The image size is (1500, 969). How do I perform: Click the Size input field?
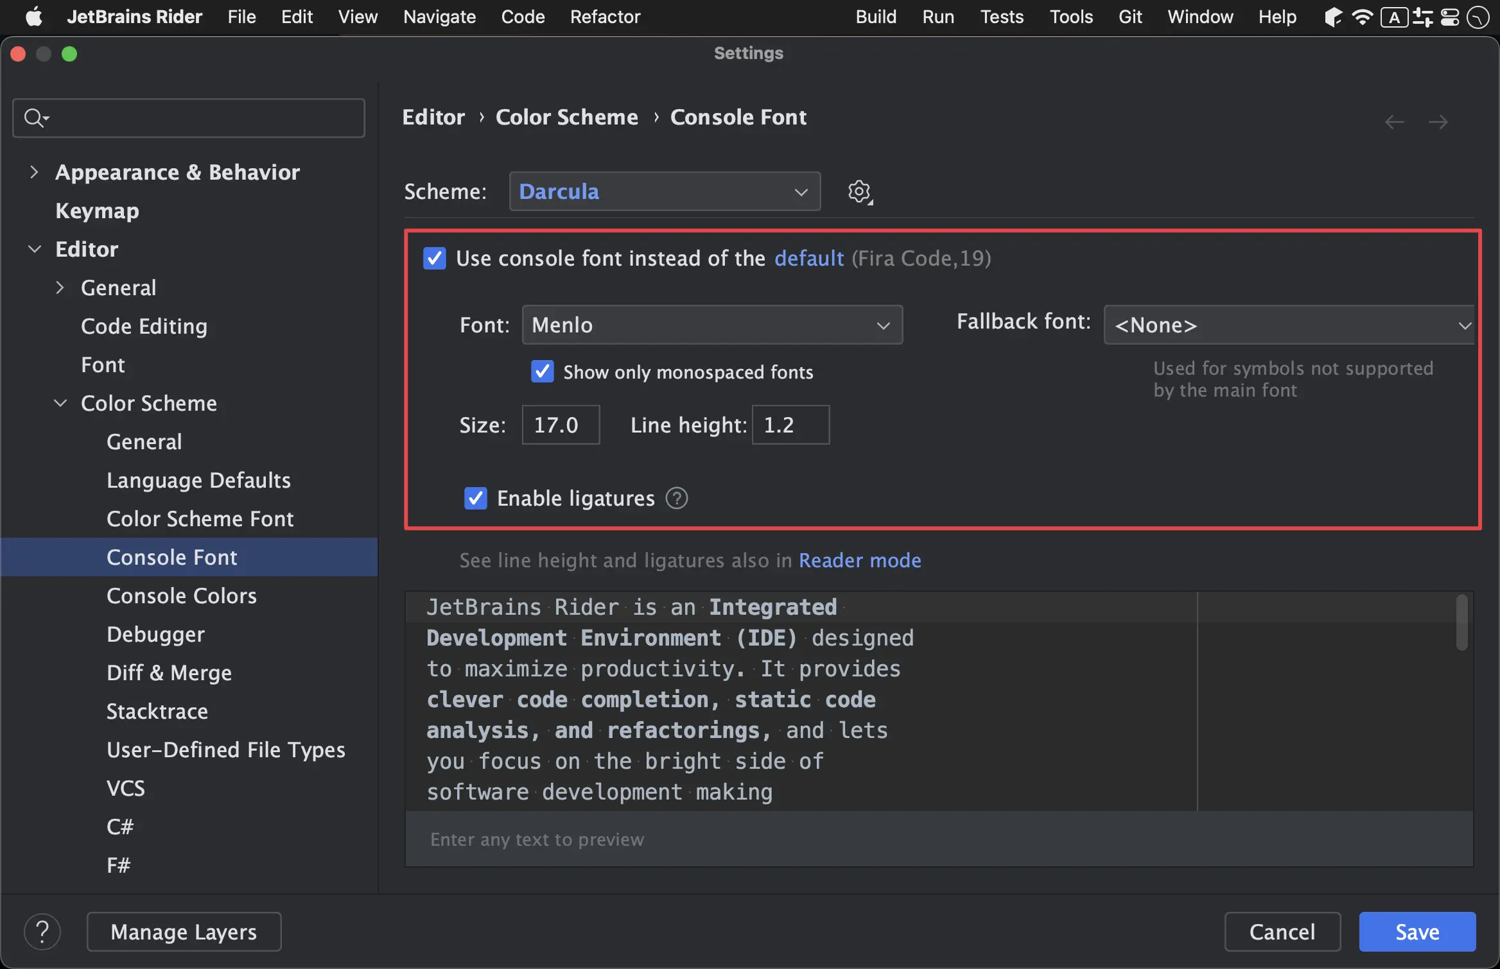pyautogui.click(x=561, y=425)
